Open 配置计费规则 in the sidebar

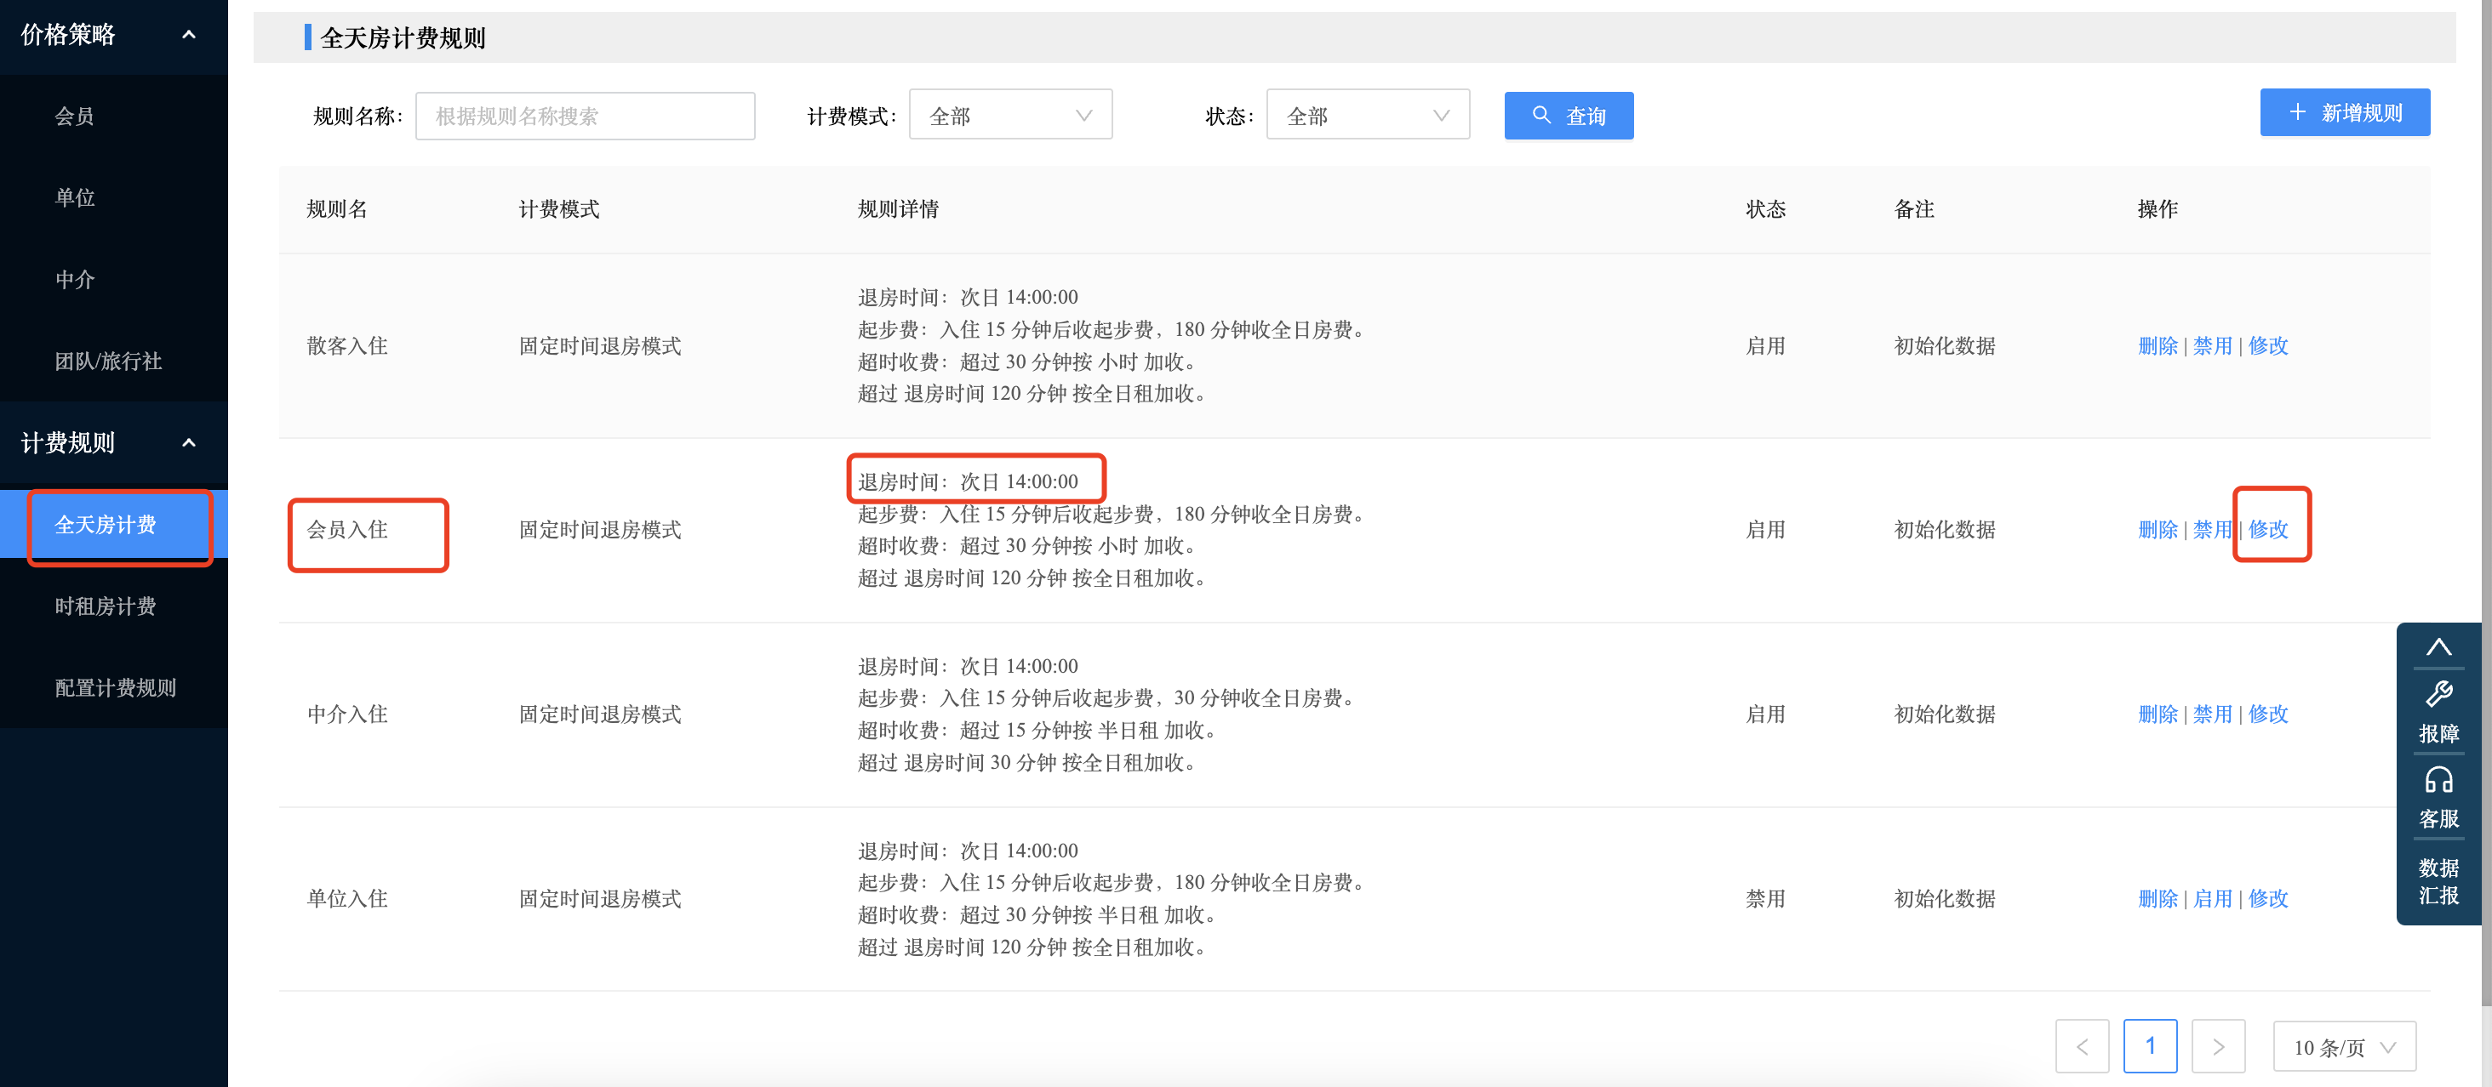point(113,687)
